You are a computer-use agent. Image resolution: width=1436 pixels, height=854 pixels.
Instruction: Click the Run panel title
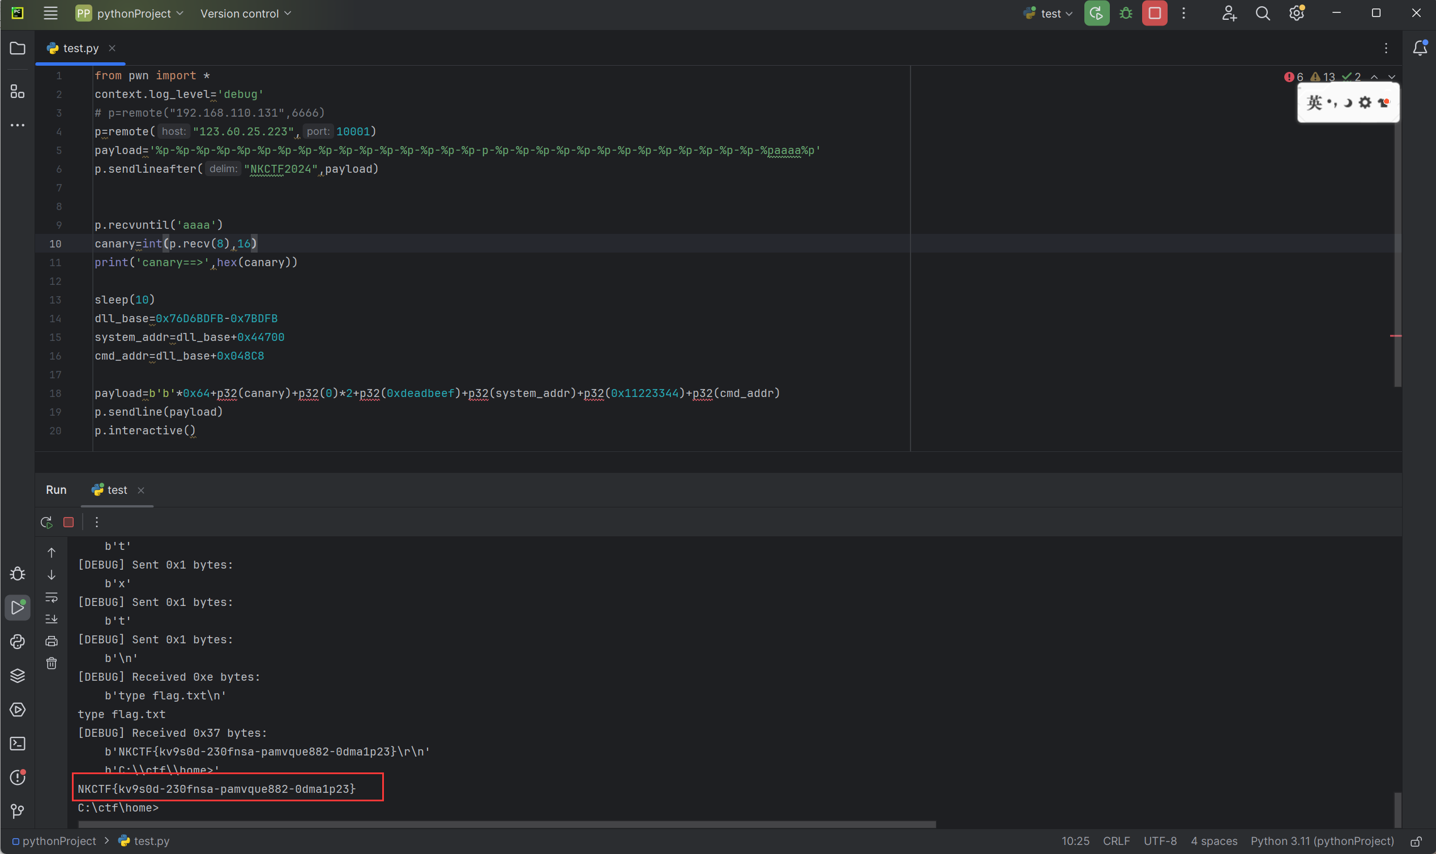(57, 490)
